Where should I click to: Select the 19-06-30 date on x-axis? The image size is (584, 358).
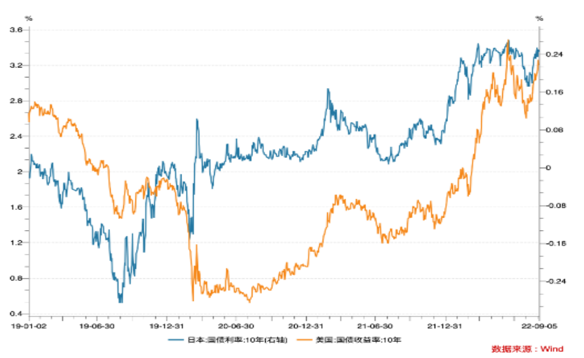97,325
